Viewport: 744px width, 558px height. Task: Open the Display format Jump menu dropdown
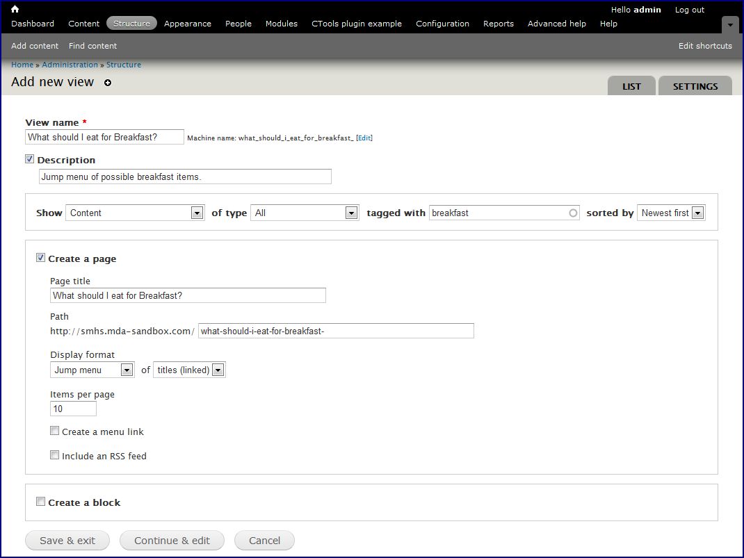point(92,370)
